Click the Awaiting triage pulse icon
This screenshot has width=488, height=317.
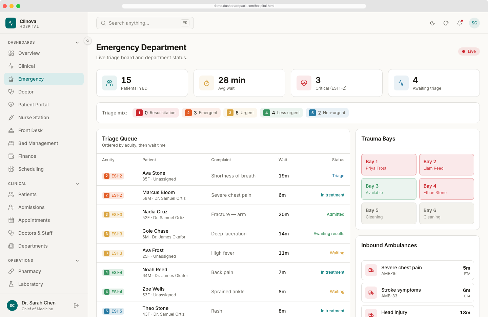[x=401, y=83]
